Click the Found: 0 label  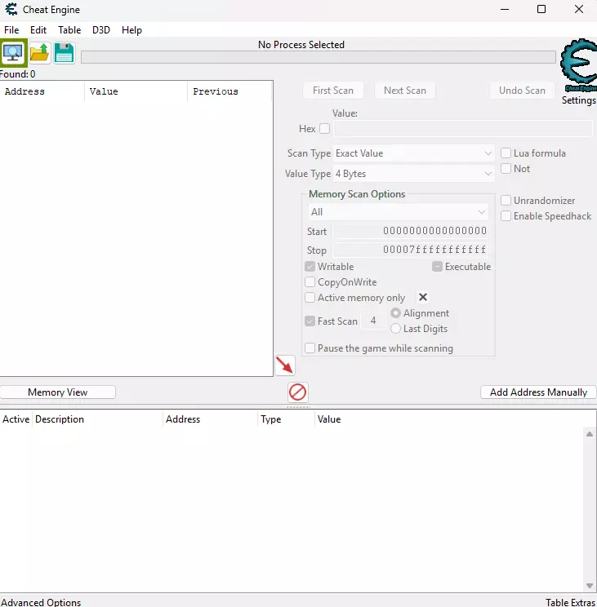point(17,74)
